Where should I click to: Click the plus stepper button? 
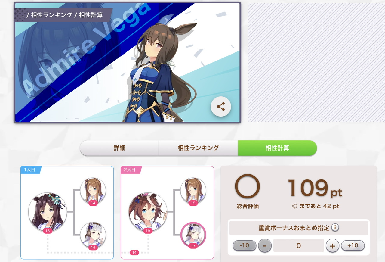pos(332,246)
